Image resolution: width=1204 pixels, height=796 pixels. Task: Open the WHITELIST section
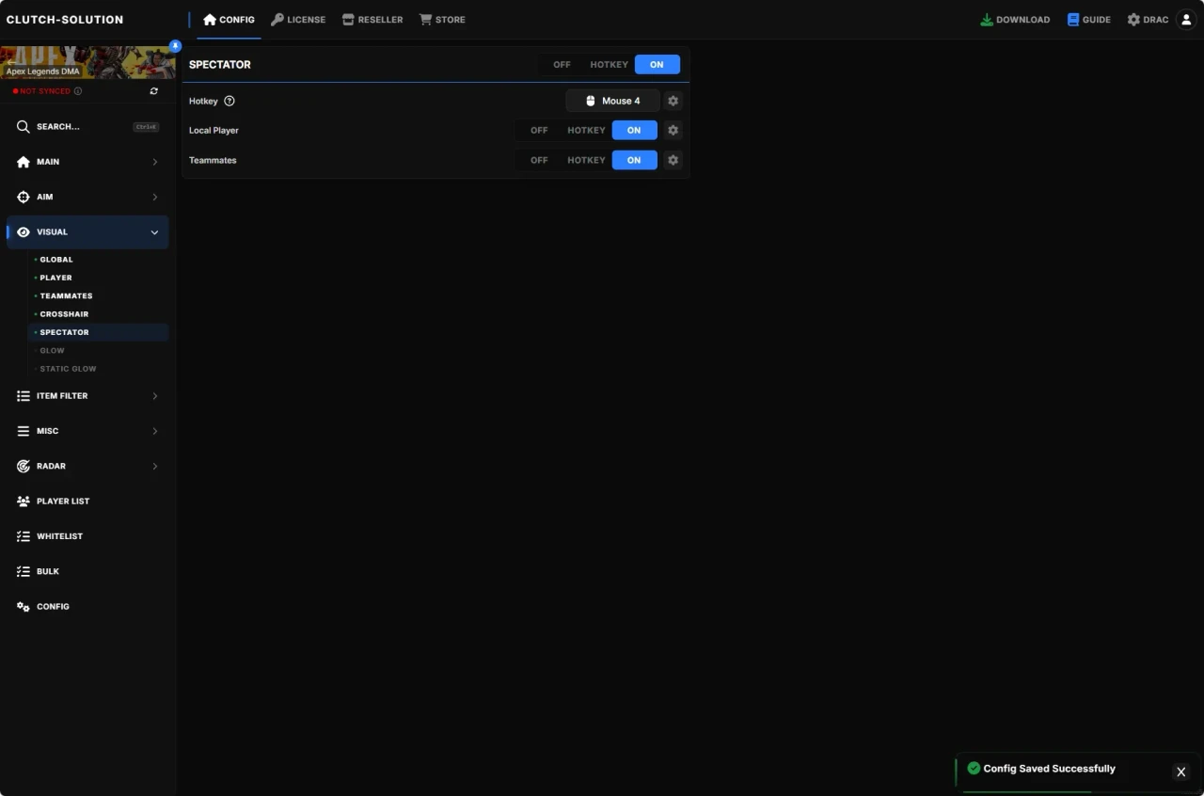tap(87, 535)
